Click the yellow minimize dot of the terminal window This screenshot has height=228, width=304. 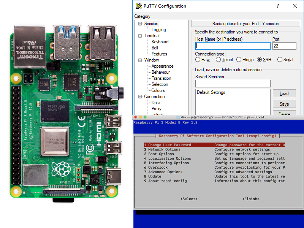tap(140, 117)
